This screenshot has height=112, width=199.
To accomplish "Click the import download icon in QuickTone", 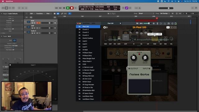I will coord(165,24).
